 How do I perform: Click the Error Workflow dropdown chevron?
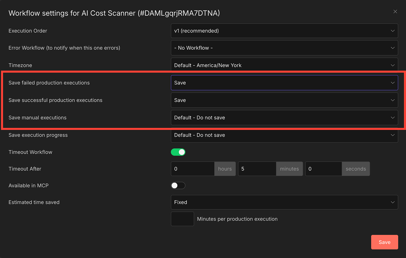pos(393,48)
